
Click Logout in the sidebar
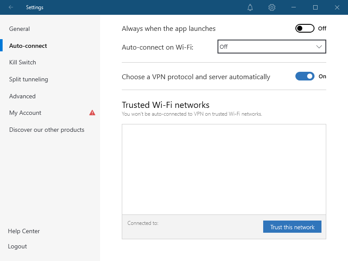[17, 246]
